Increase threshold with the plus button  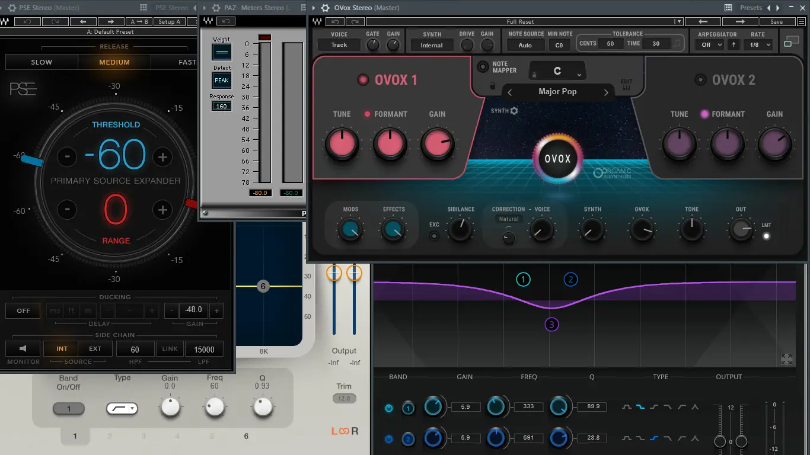click(x=162, y=157)
